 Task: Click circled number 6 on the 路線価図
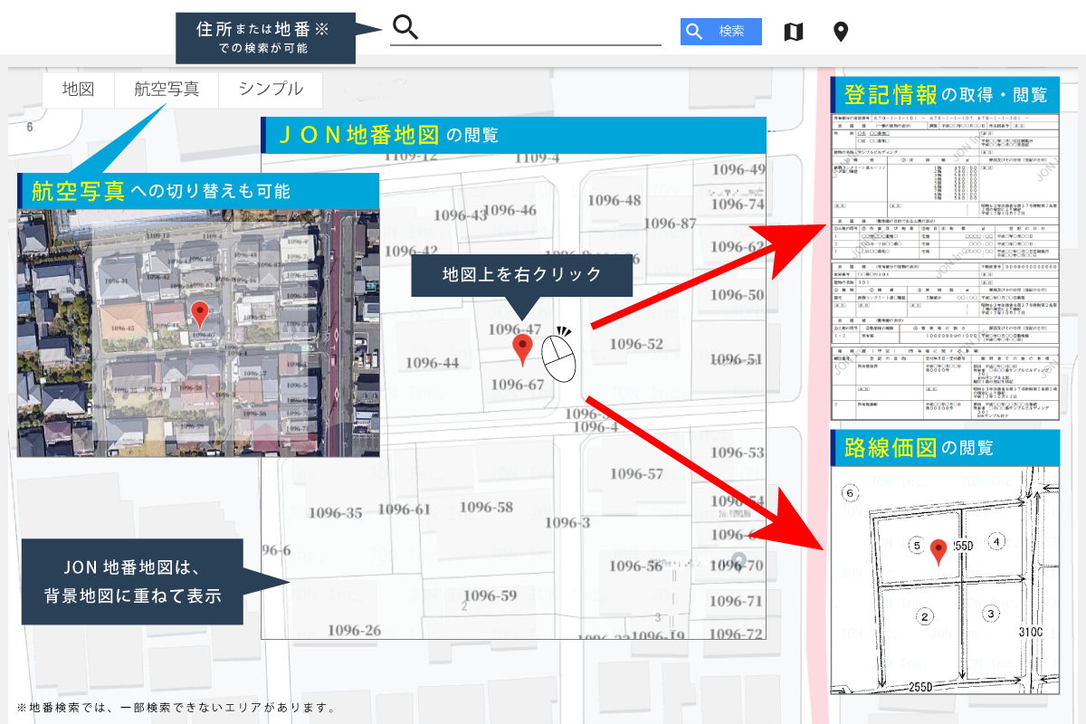[849, 493]
